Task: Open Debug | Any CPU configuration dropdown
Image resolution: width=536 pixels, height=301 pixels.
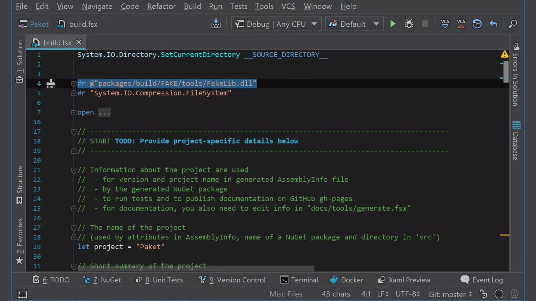Action: pyautogui.click(x=276, y=24)
